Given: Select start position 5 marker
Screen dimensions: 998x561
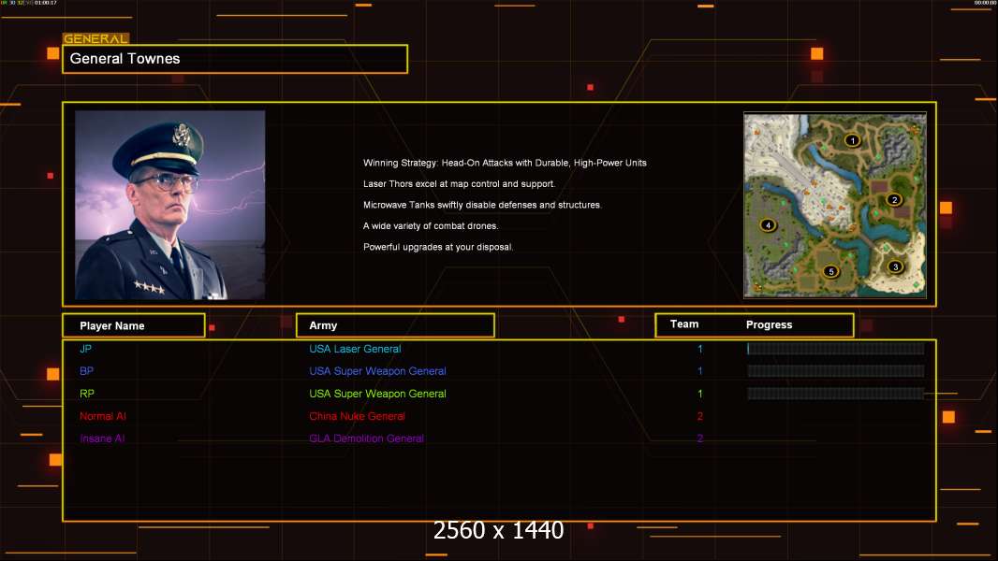Looking at the screenshot, I should pos(830,271).
